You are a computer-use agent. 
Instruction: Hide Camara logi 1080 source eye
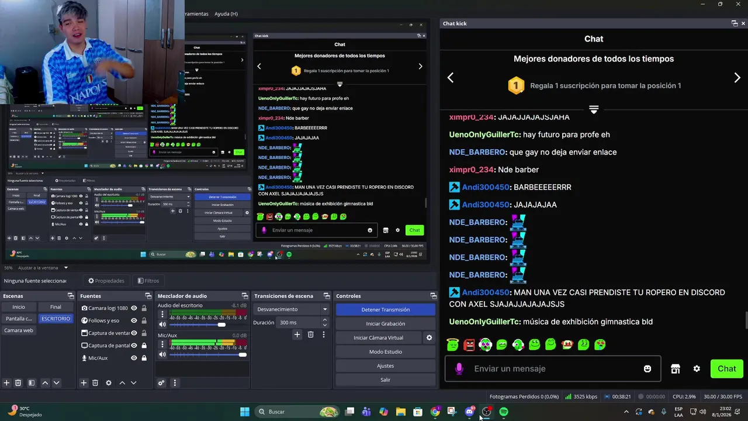pyautogui.click(x=134, y=308)
